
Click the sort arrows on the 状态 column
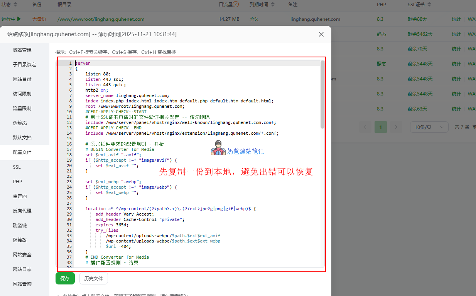15,4
